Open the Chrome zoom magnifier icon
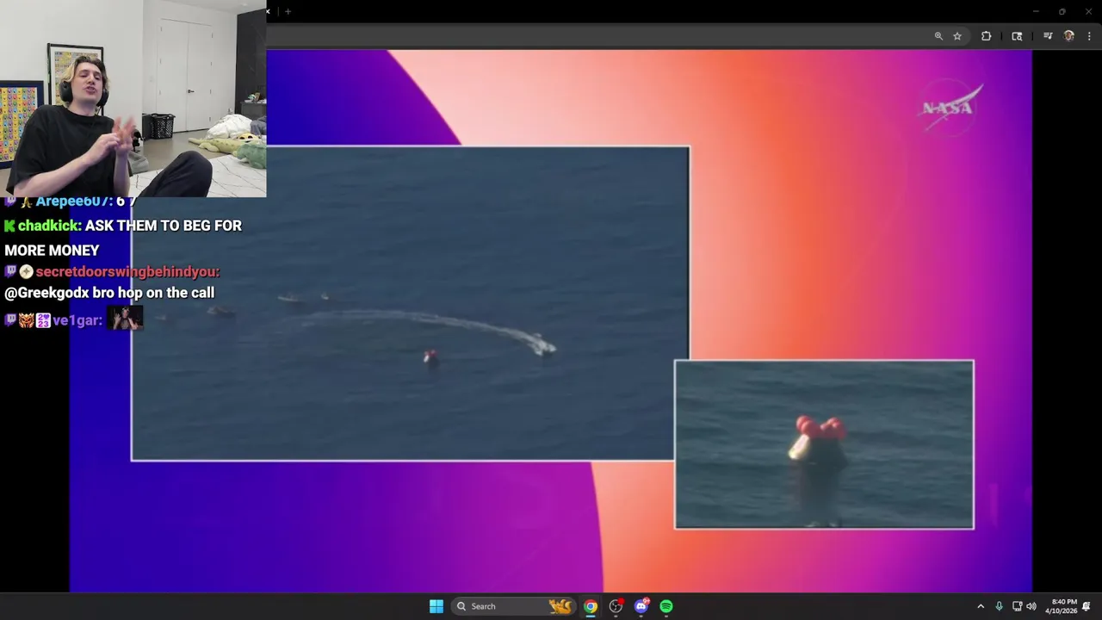Screen dimensions: 1102x620 pos(938,36)
